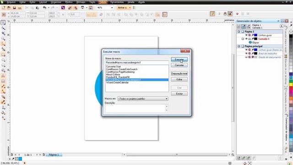This screenshot has width=293, height=165.
Task: Select the Crop tool in the toolbox
Action: pyautogui.click(x=3, y=33)
